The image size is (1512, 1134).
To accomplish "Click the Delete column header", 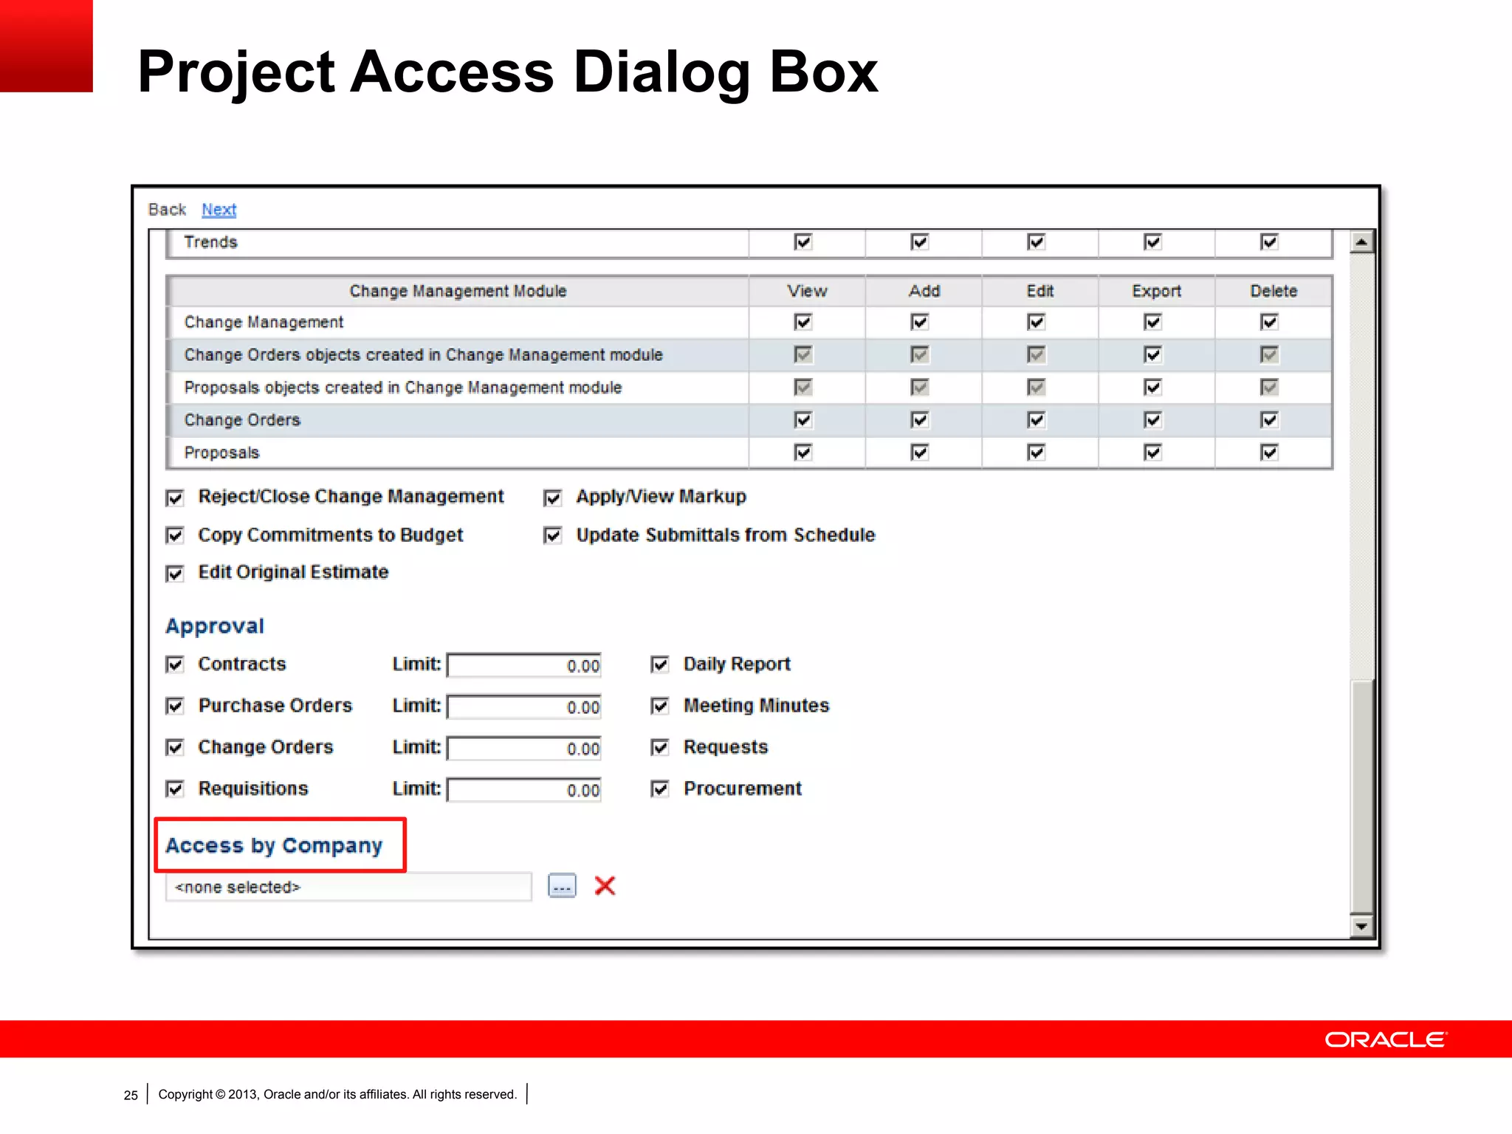I will coord(1274,291).
